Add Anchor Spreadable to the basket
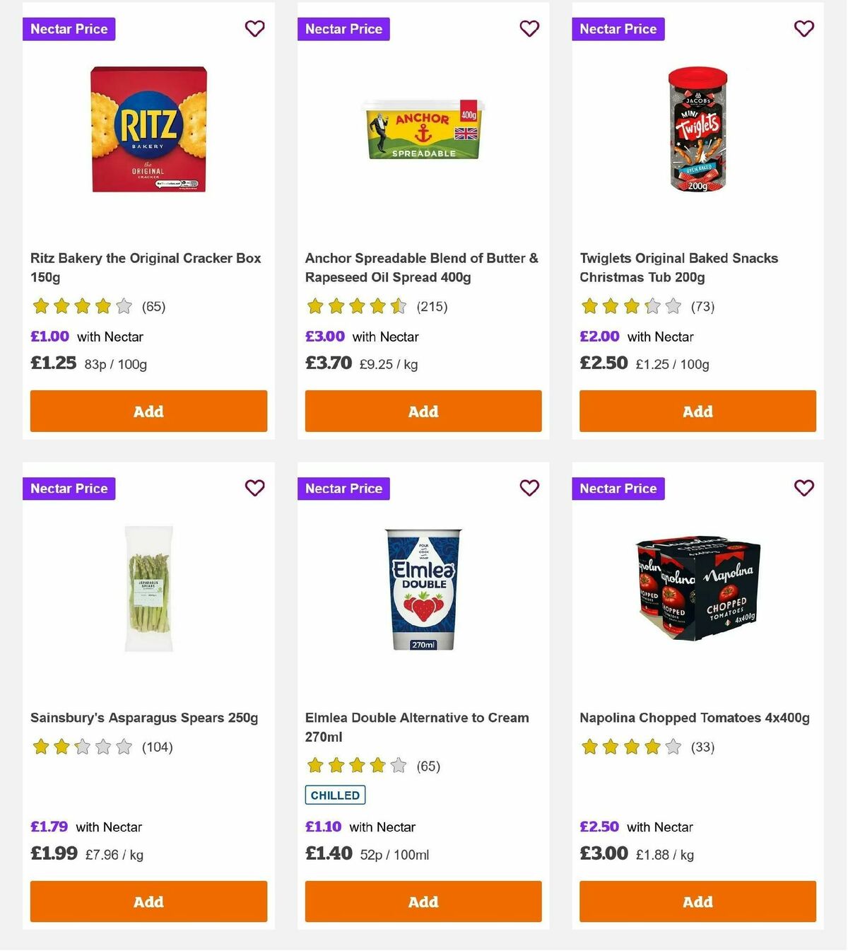 [x=423, y=411]
